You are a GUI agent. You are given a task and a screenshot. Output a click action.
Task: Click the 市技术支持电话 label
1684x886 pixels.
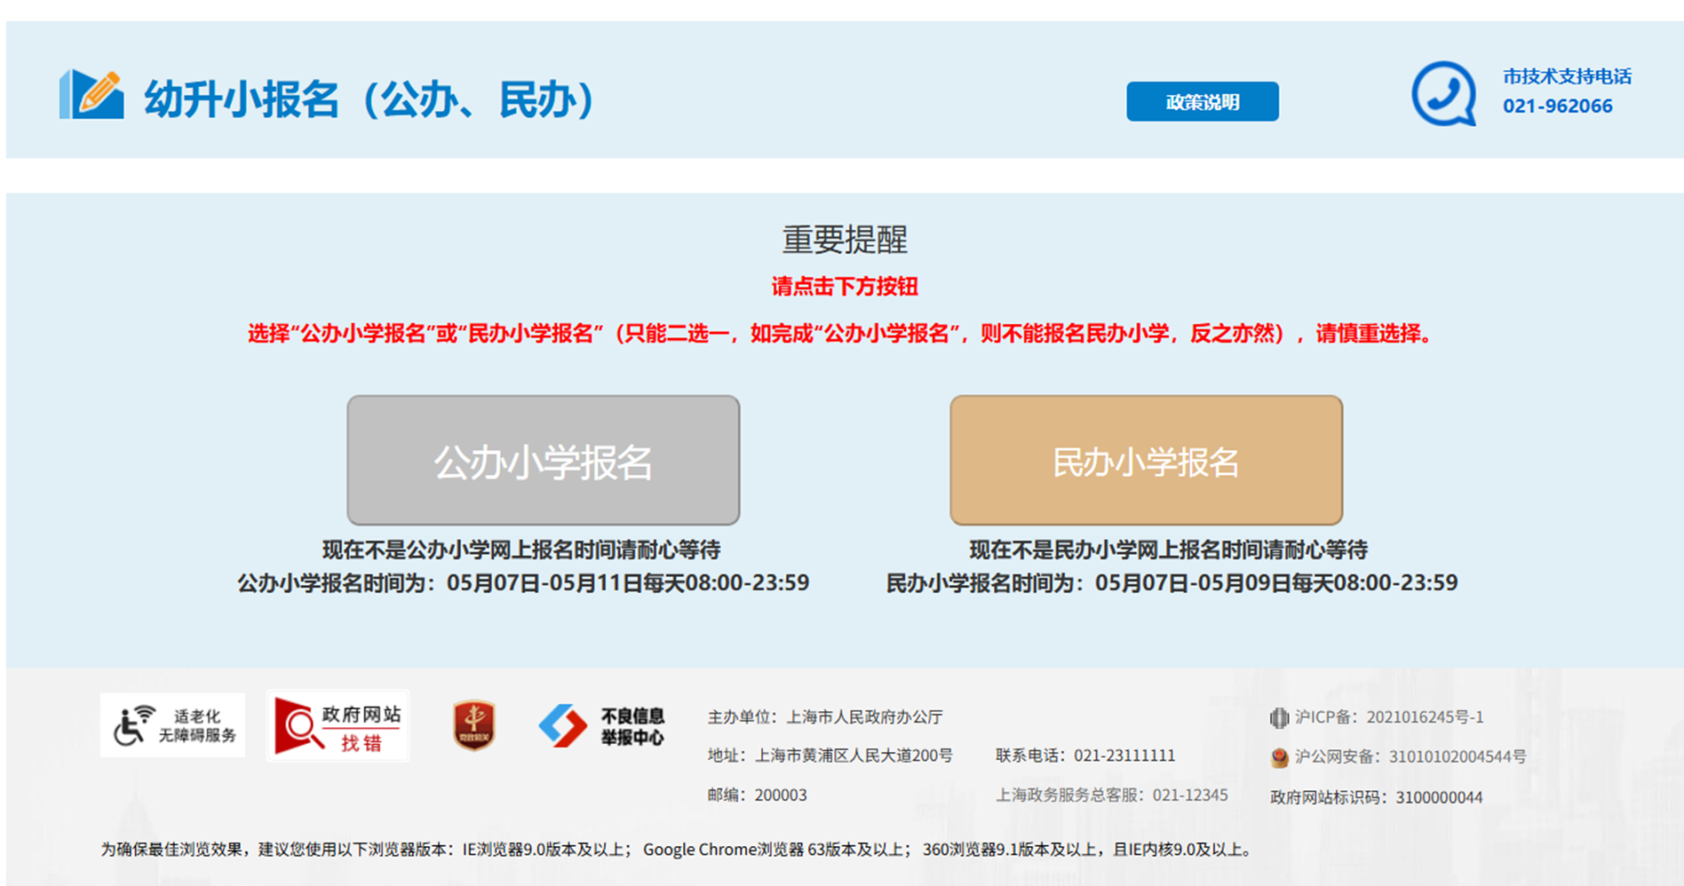click(x=1567, y=76)
